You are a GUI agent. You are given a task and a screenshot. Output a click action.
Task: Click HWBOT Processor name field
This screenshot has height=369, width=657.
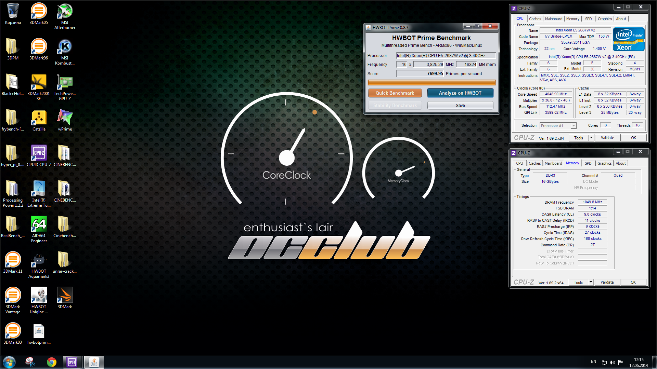pos(446,55)
